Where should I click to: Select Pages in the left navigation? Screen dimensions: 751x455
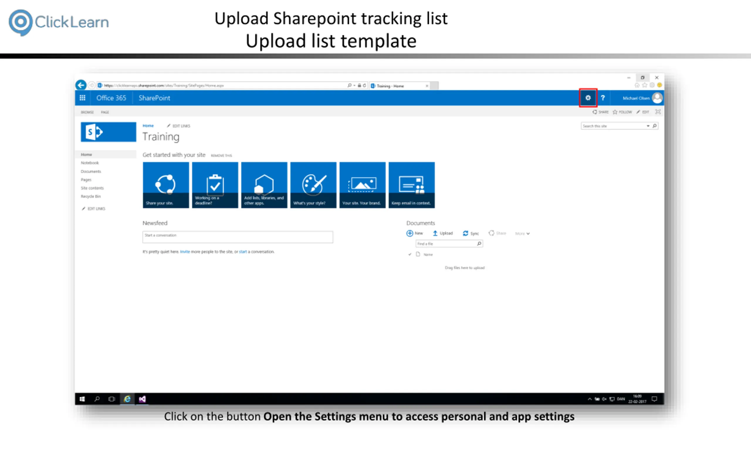click(86, 180)
